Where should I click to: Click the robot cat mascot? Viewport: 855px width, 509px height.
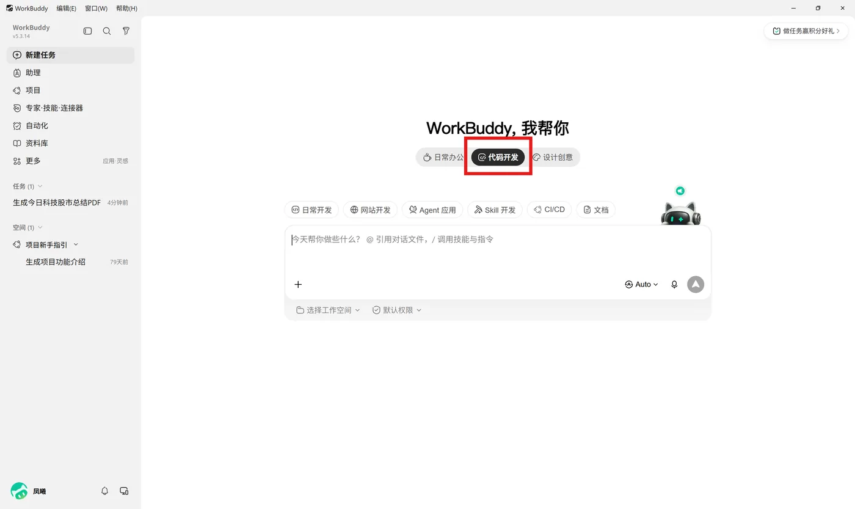(681, 214)
